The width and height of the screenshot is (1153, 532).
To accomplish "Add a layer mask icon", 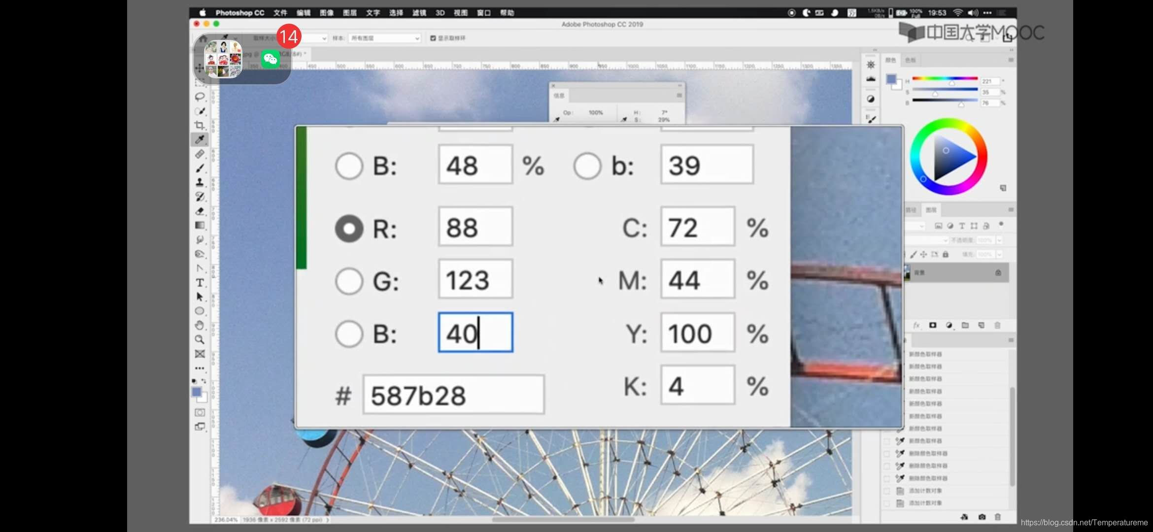I will tap(933, 325).
